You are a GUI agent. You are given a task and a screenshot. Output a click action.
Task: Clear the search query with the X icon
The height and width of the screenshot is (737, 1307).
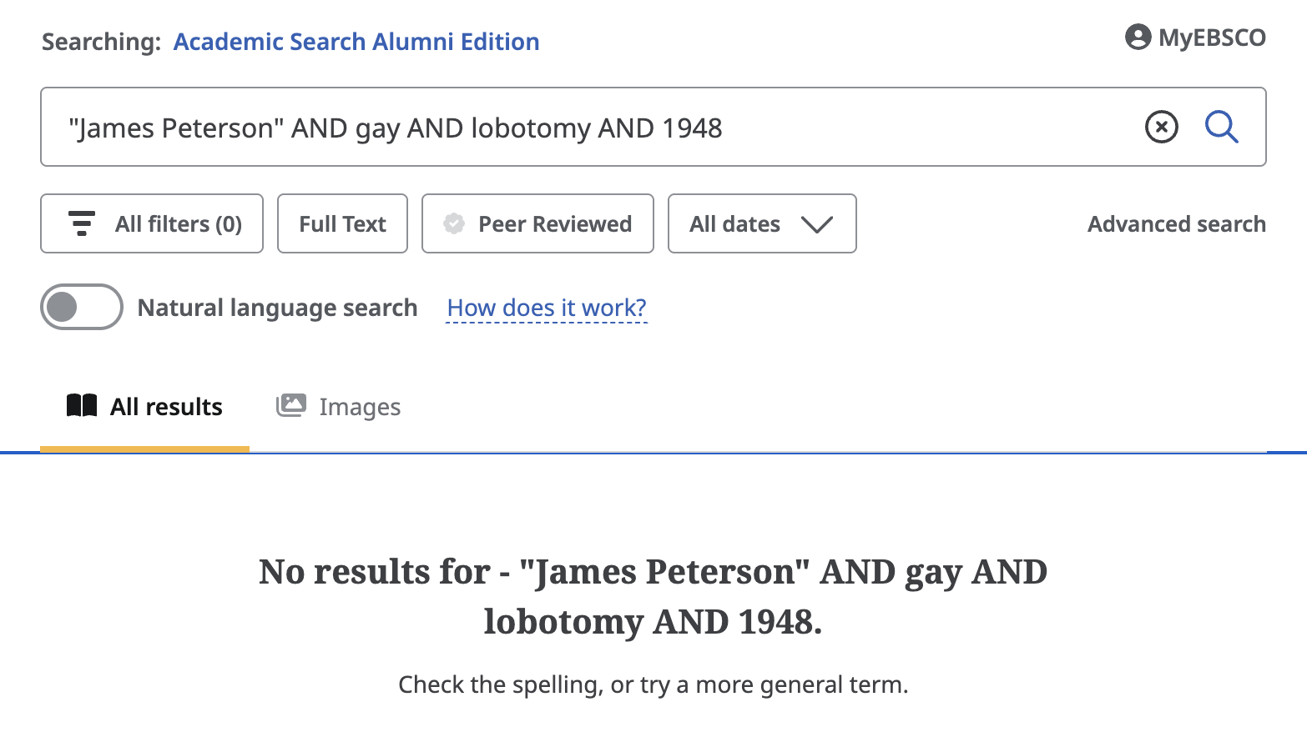point(1161,128)
